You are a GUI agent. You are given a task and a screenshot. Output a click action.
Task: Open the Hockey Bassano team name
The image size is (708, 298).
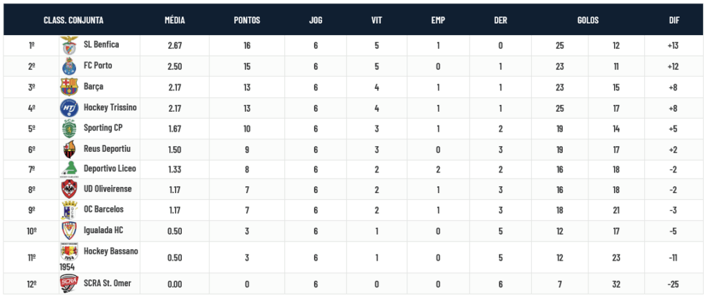[x=111, y=252]
